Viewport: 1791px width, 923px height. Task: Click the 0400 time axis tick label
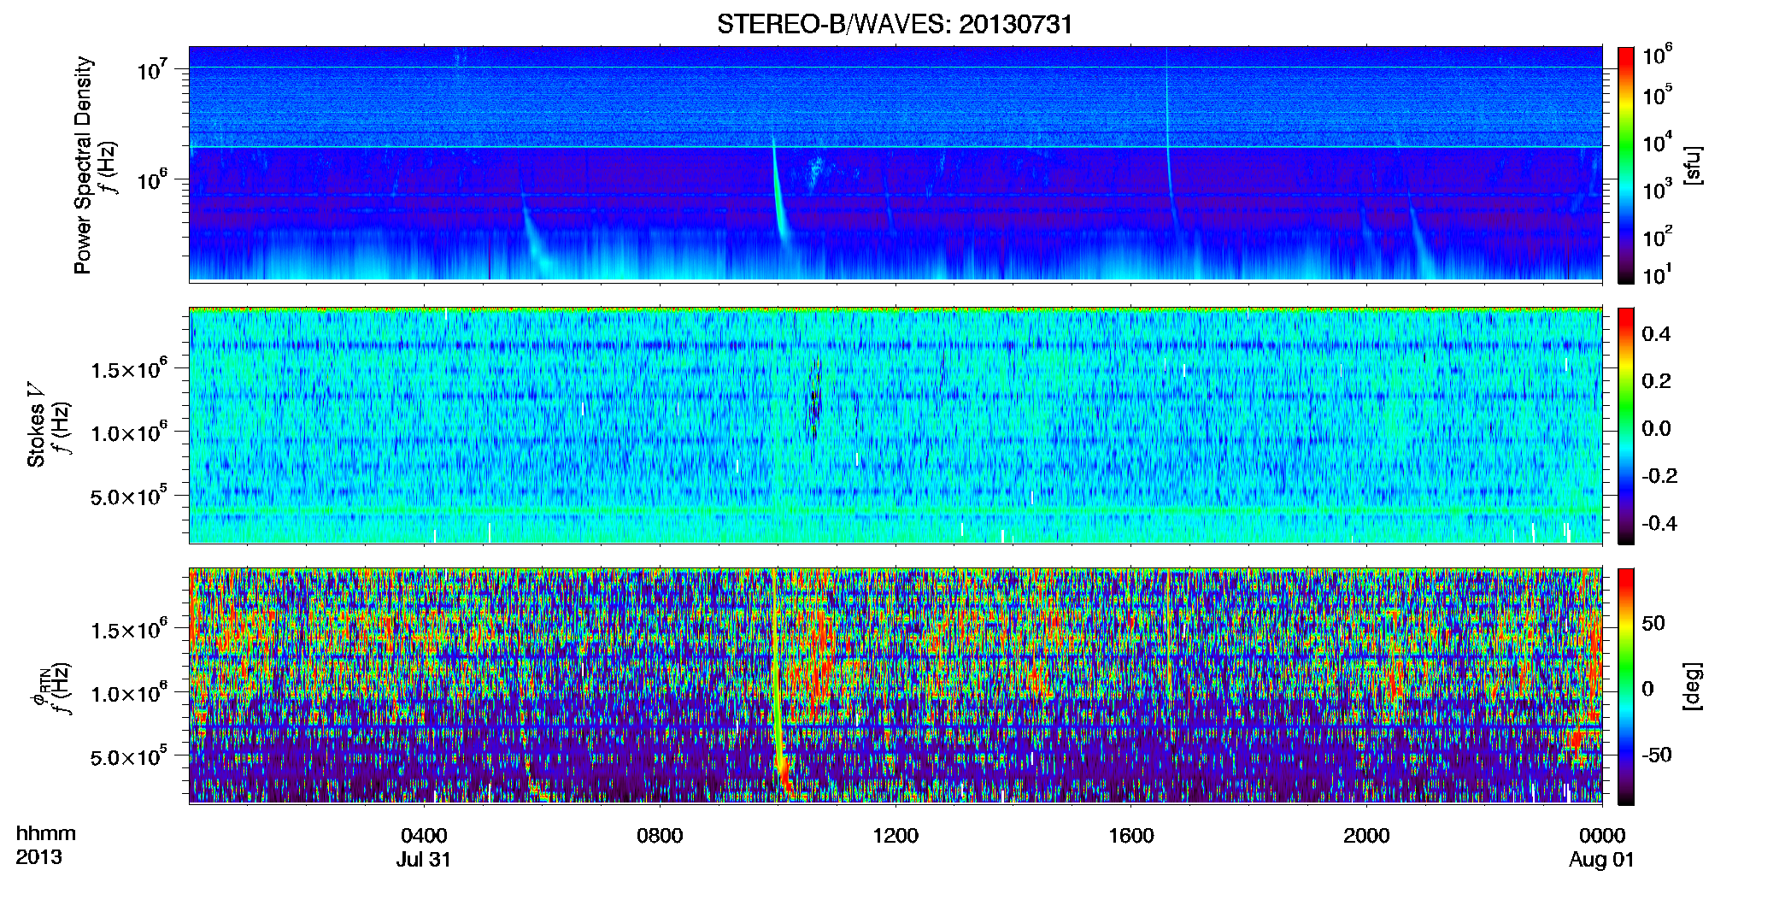(x=424, y=835)
